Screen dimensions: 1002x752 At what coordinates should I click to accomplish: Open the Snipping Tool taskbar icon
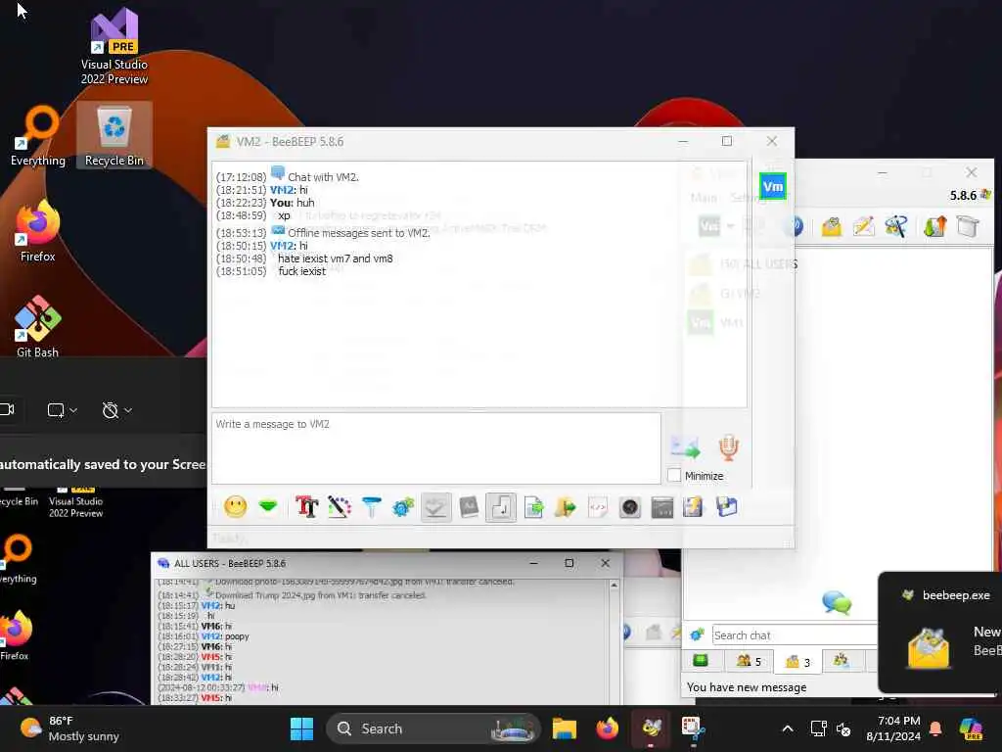click(x=694, y=728)
